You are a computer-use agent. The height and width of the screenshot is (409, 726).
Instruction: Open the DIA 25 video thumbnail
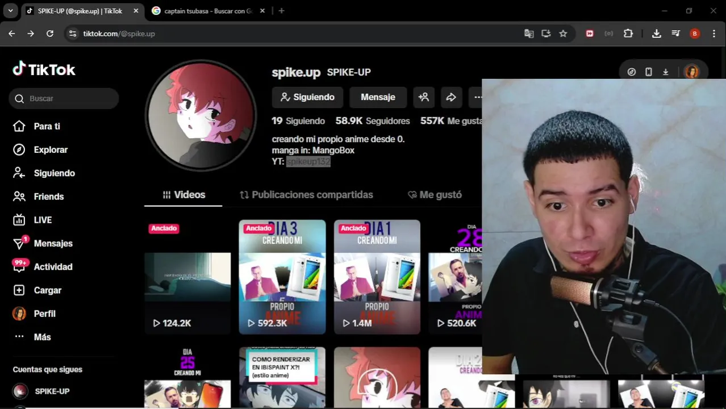[187, 377]
